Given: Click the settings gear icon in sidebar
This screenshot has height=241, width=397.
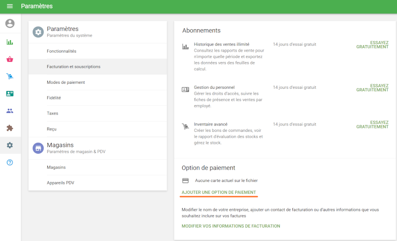Looking at the screenshot, I should tap(10, 145).
